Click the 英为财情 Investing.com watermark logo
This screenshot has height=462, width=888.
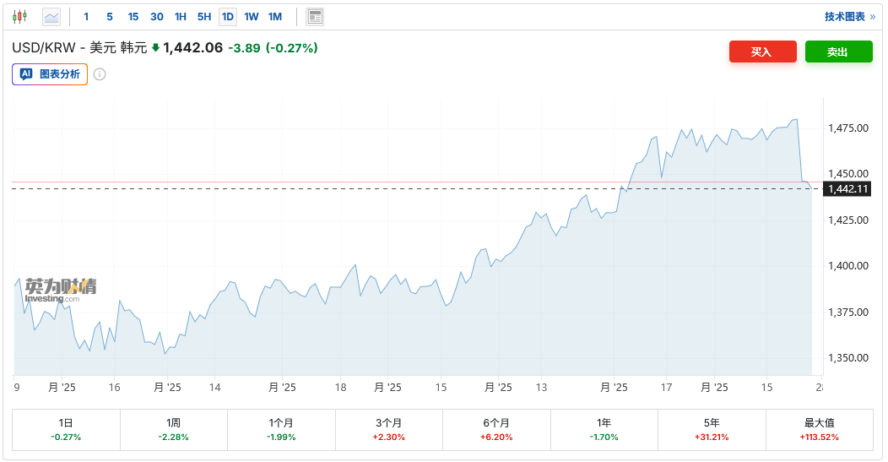tap(61, 290)
